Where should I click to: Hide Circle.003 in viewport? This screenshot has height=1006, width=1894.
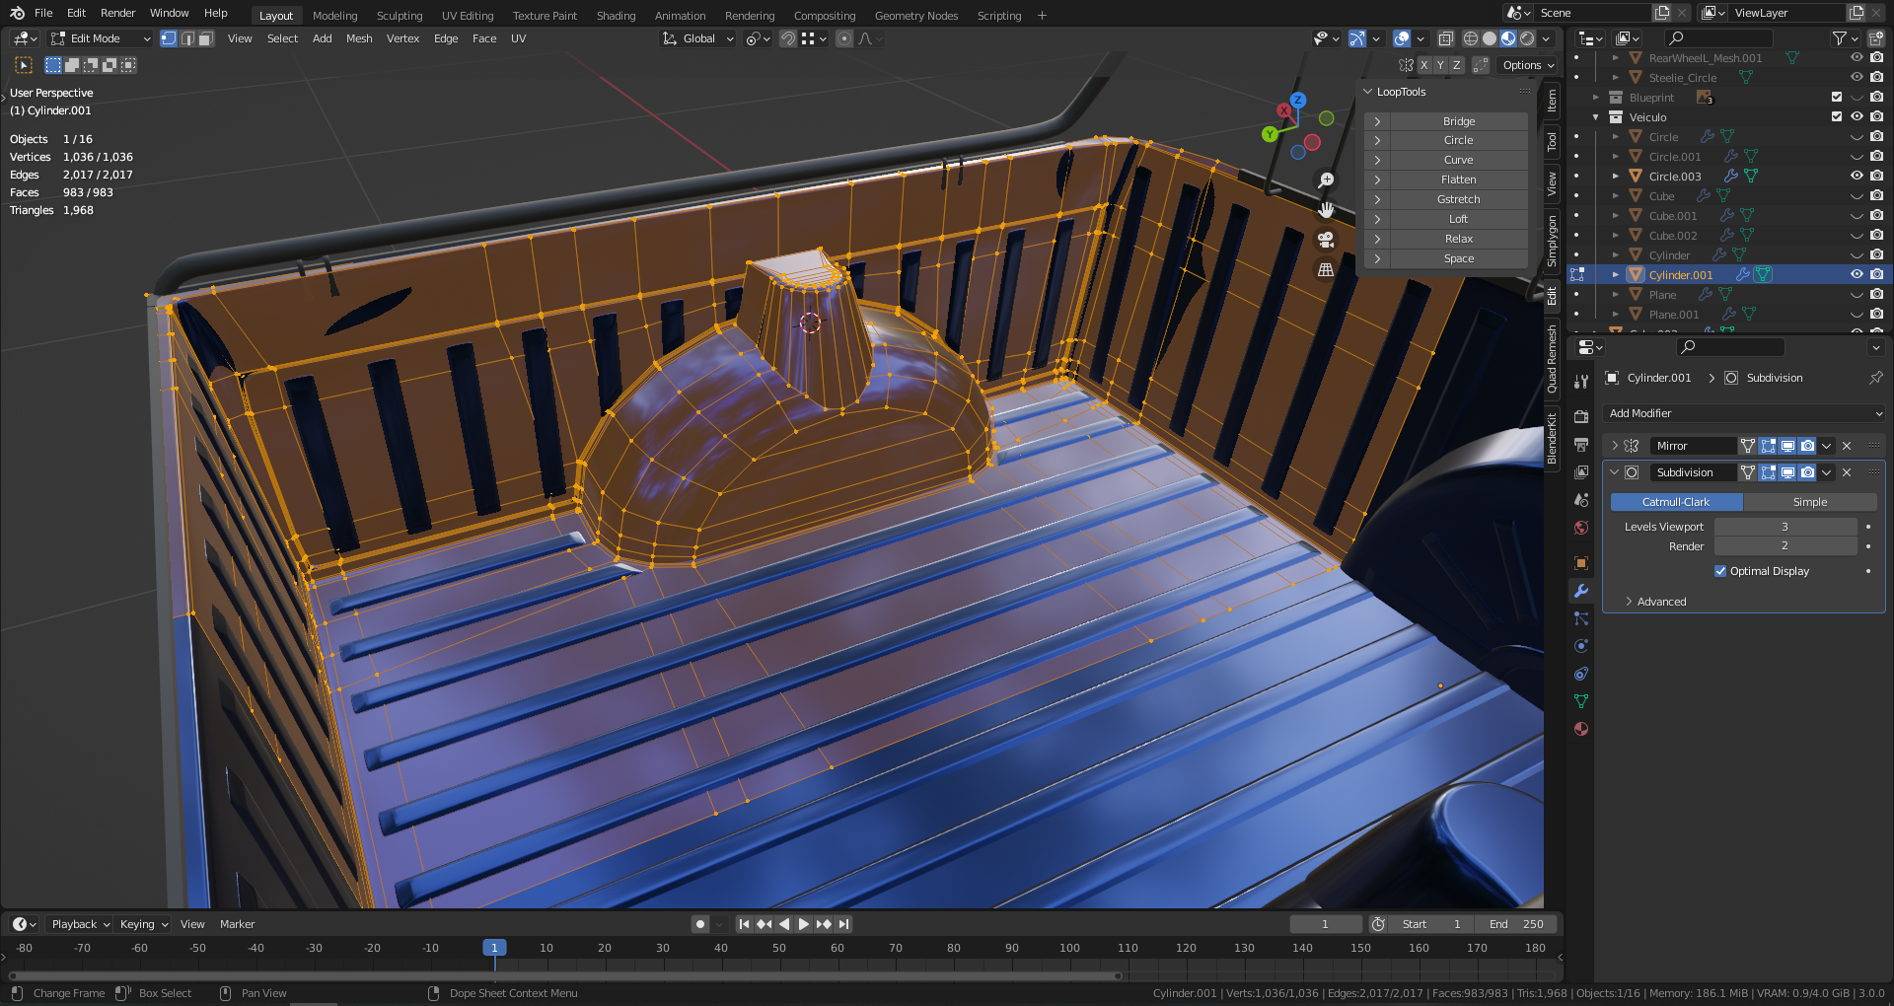coord(1857,176)
